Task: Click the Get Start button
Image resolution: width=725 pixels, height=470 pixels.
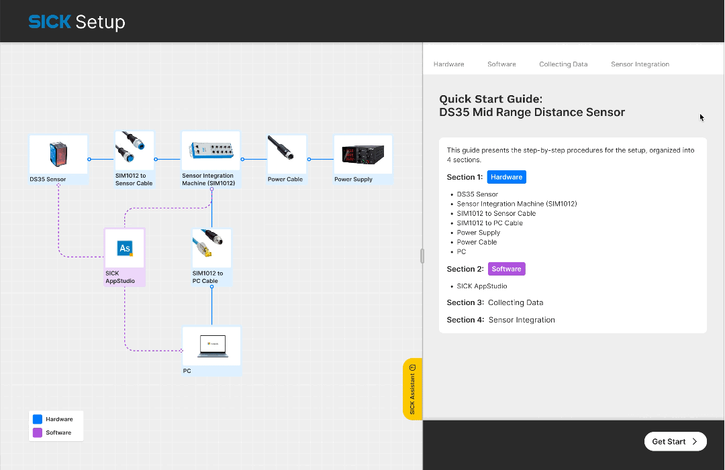Action: pyautogui.click(x=675, y=441)
